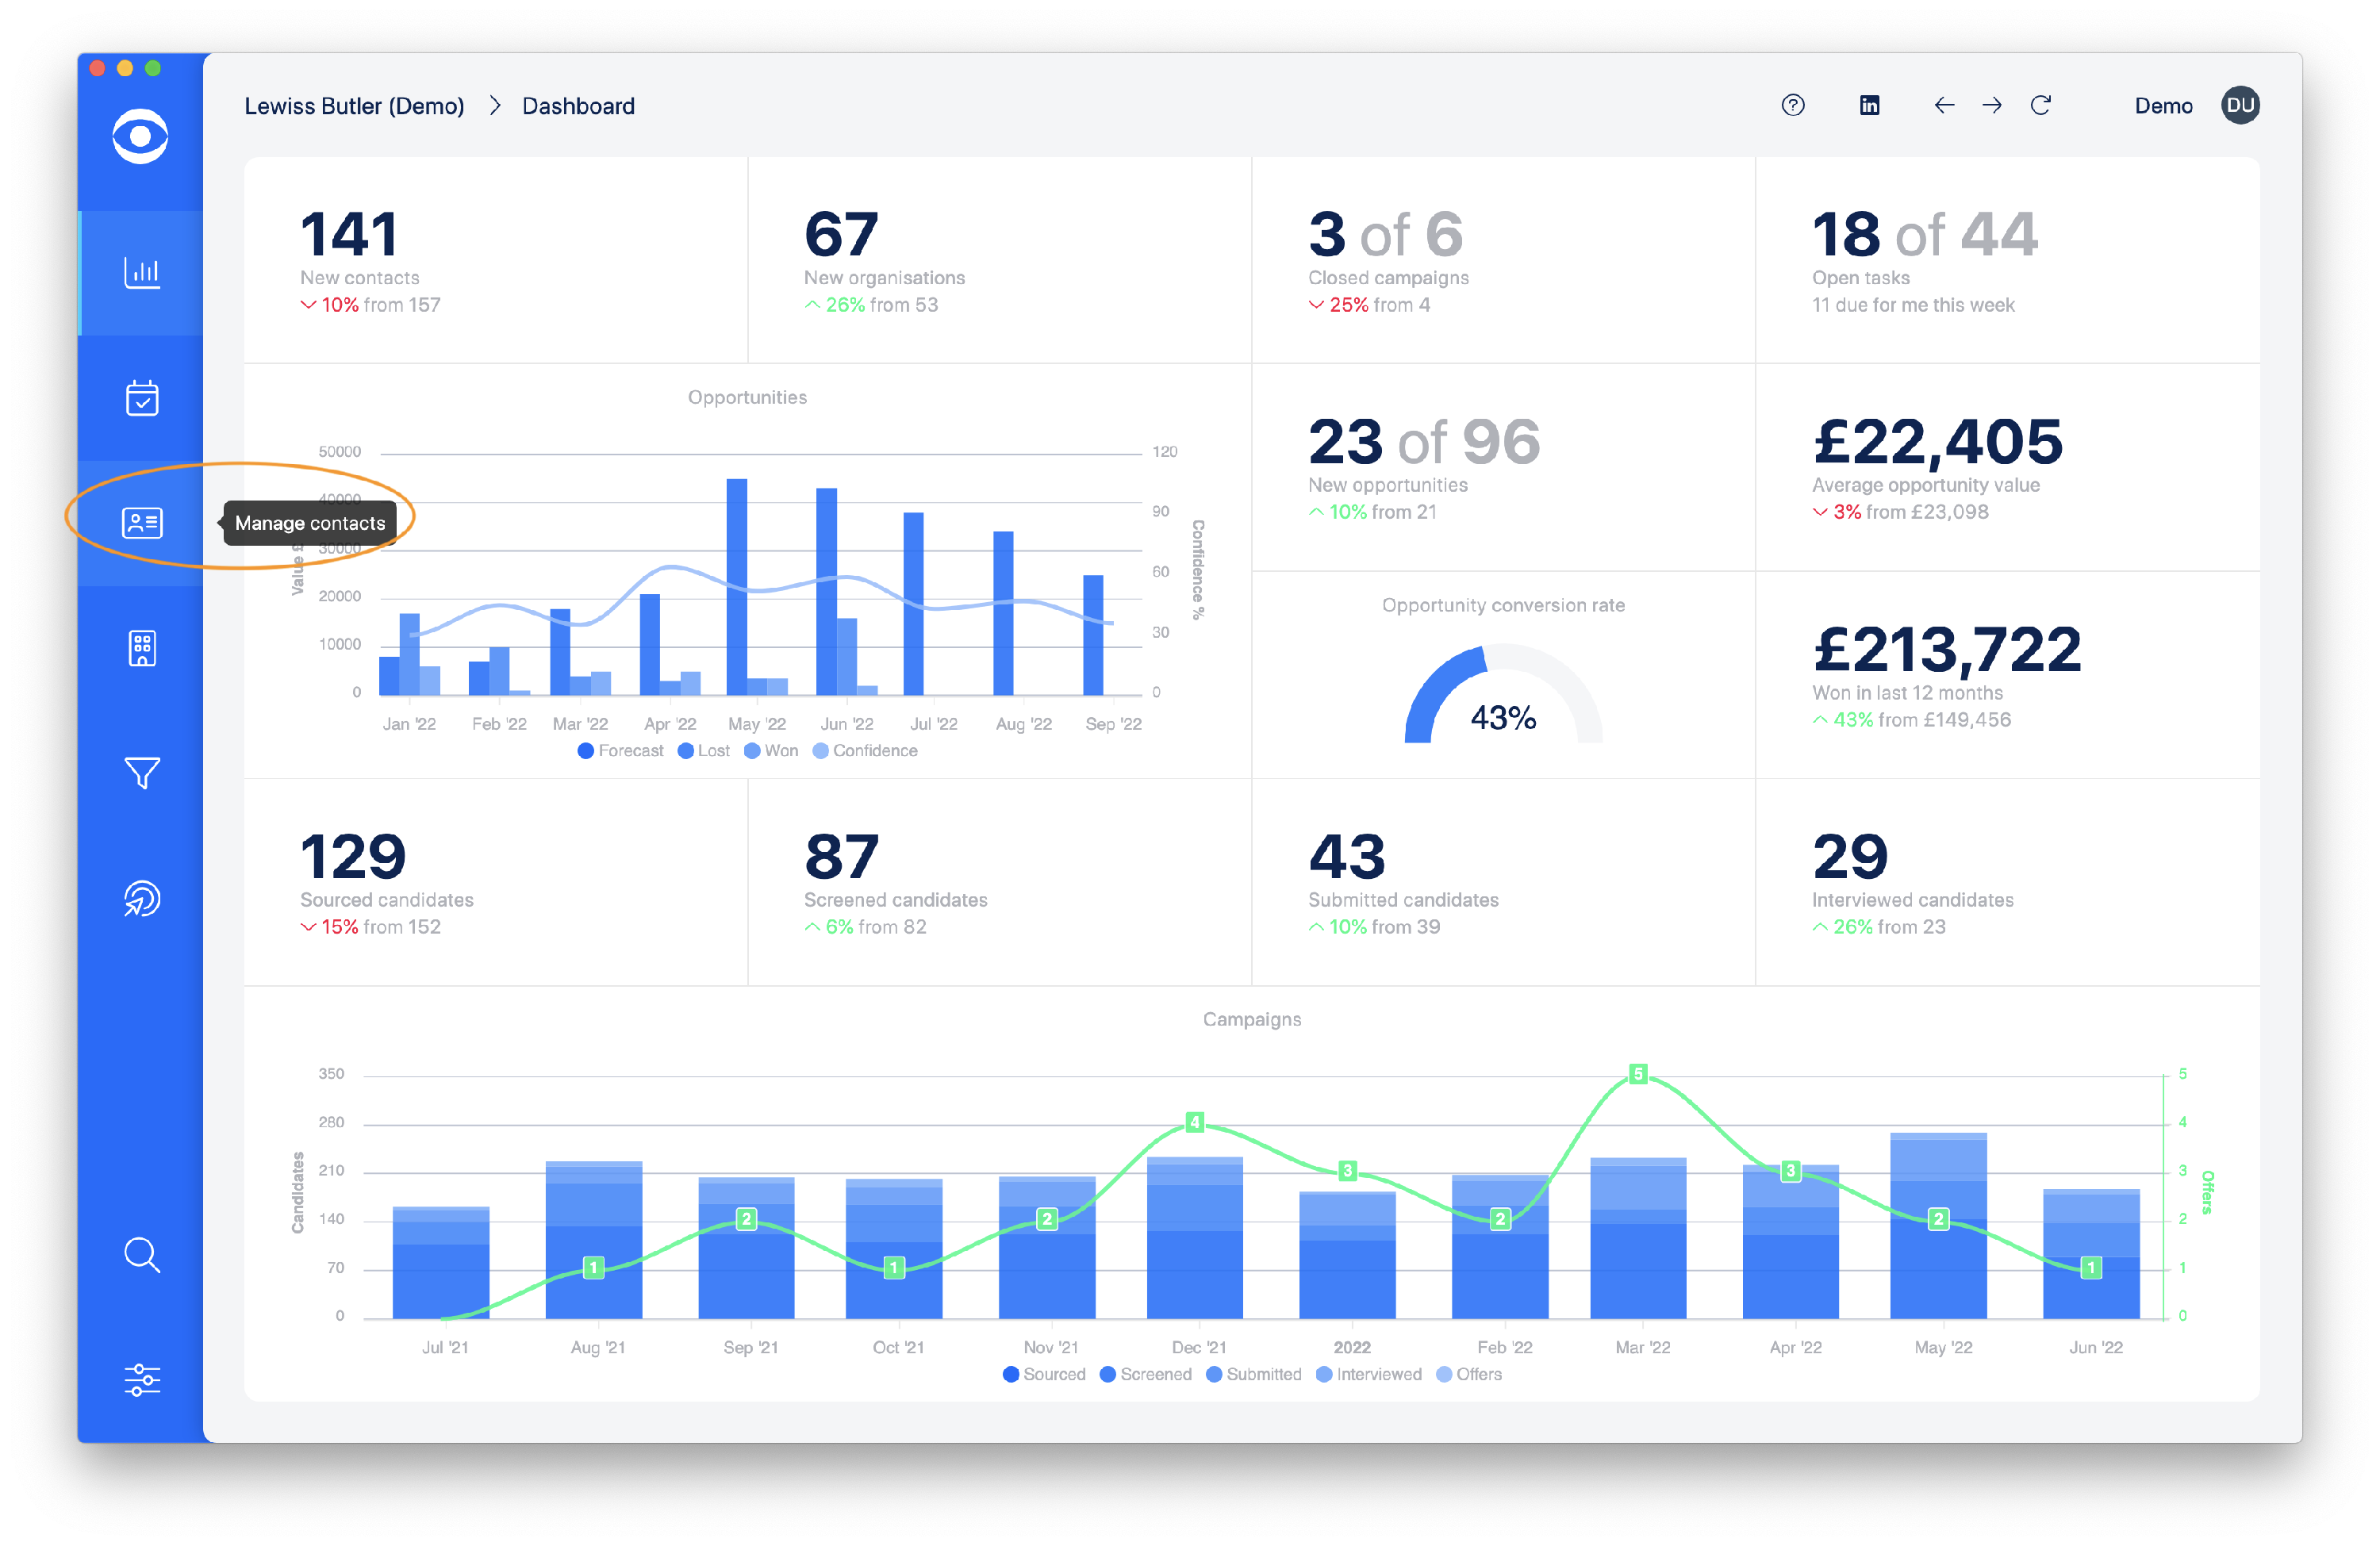The image size is (2380, 1546).
Task: Open the dashboard analytics sidebar icon
Action: (x=141, y=272)
